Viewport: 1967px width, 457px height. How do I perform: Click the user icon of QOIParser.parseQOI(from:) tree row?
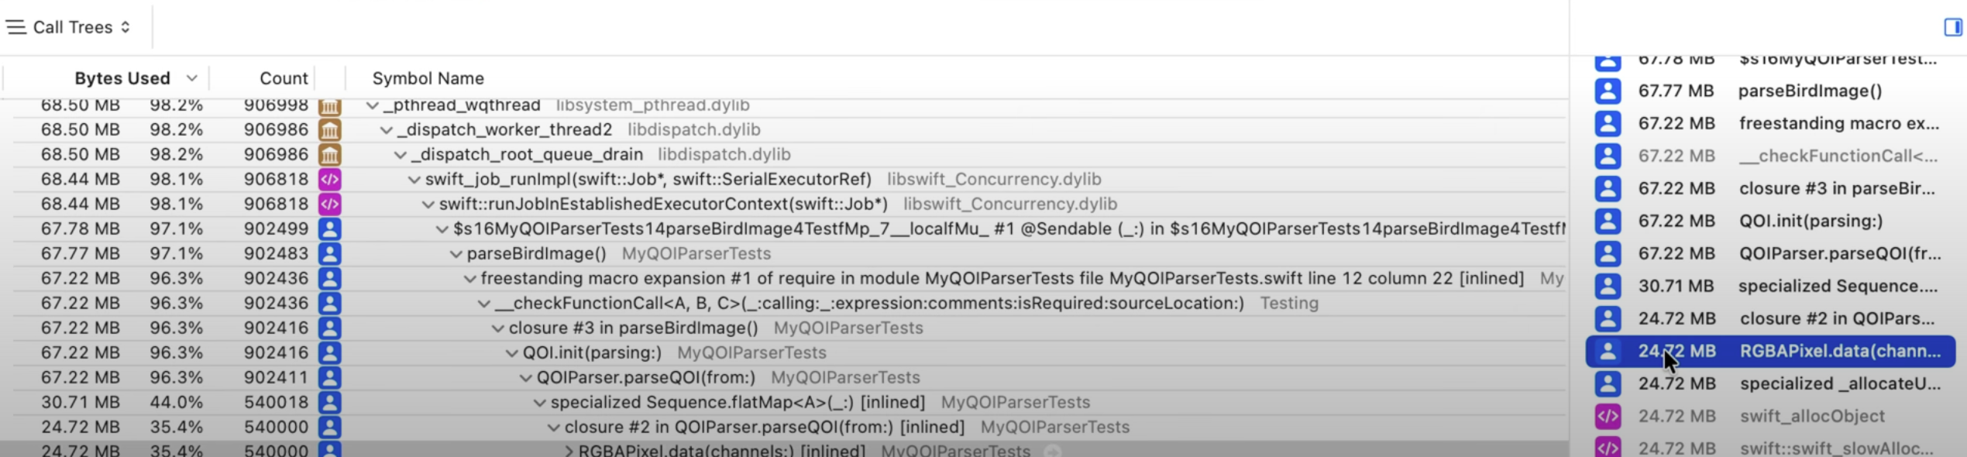pos(330,378)
